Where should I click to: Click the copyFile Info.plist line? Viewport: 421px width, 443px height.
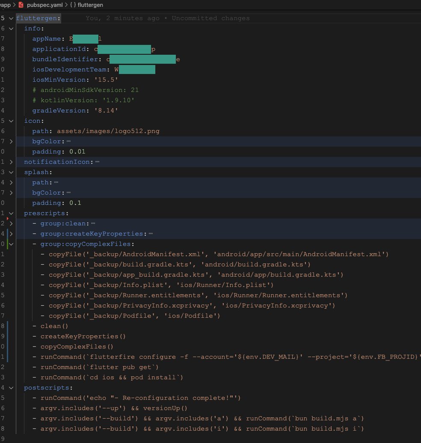click(157, 285)
